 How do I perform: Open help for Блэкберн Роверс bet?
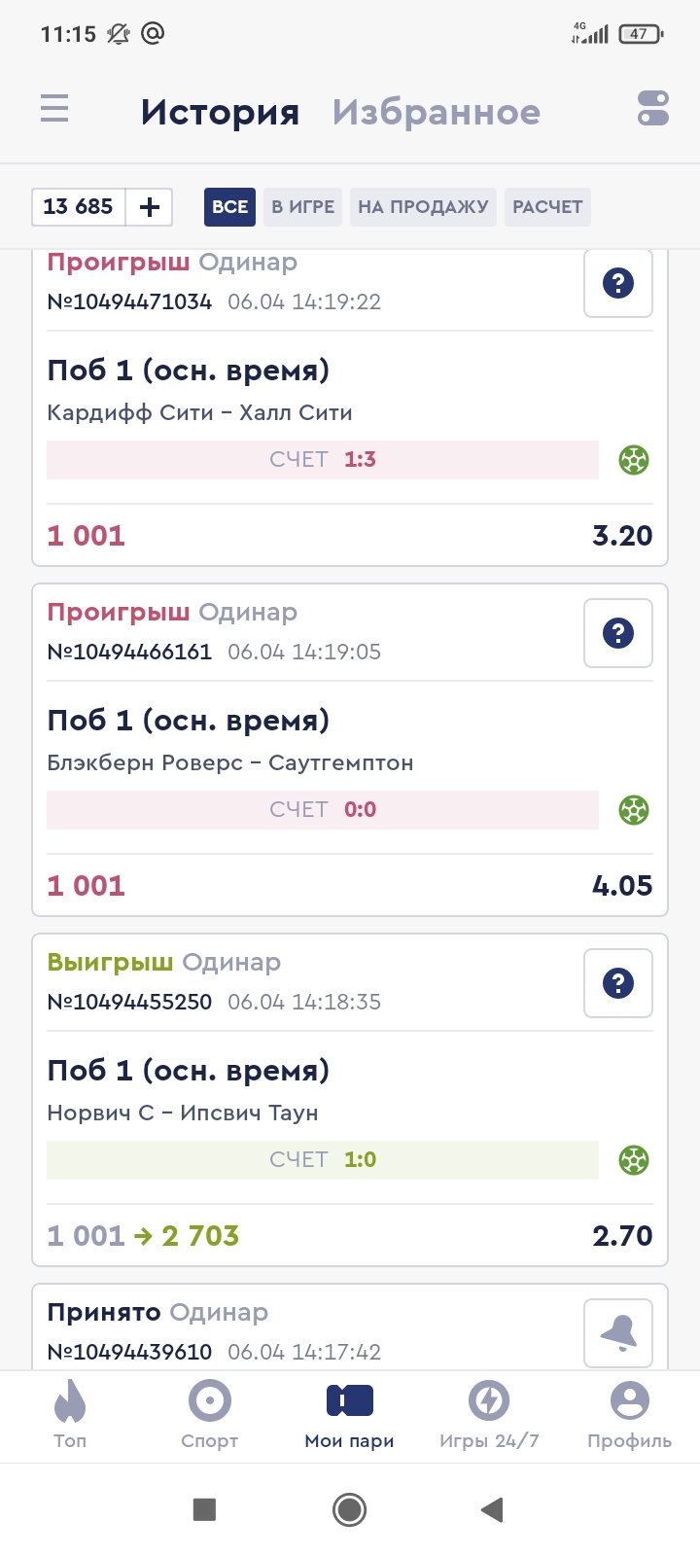coord(618,633)
